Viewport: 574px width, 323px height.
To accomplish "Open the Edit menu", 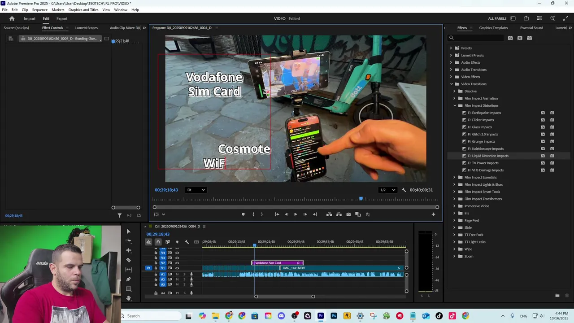I will pyautogui.click(x=15, y=10).
